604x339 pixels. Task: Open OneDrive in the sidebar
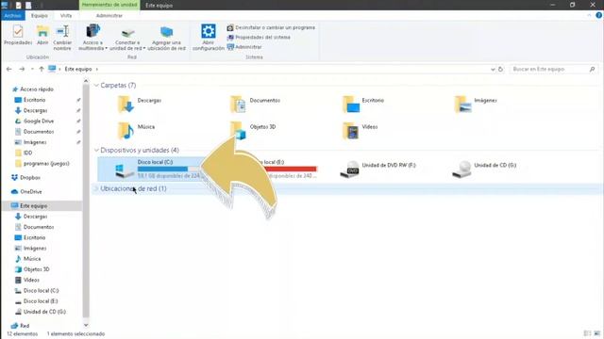pos(31,192)
